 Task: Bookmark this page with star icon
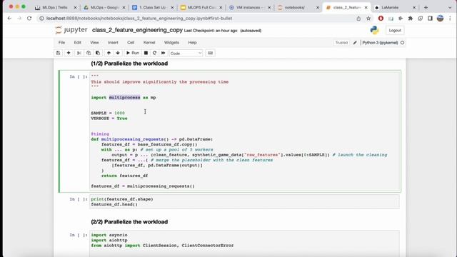(368, 19)
